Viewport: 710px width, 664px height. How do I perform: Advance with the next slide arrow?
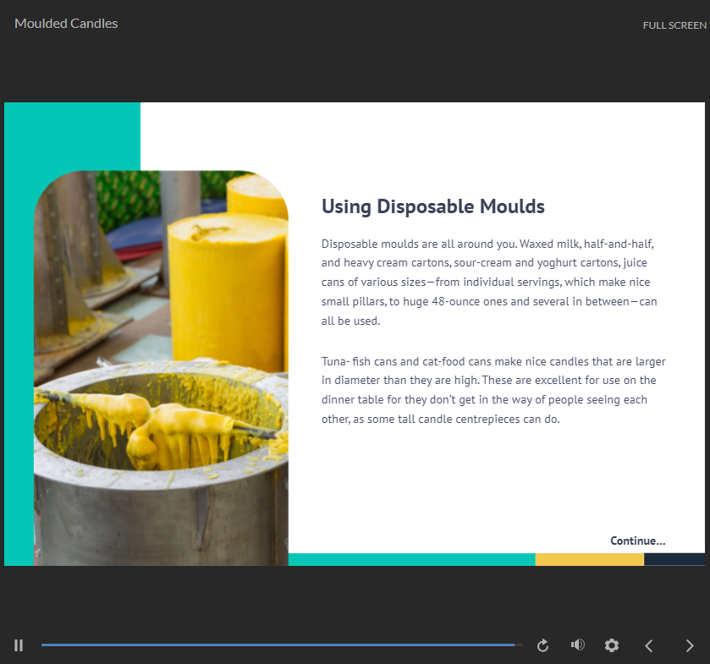[x=690, y=645]
